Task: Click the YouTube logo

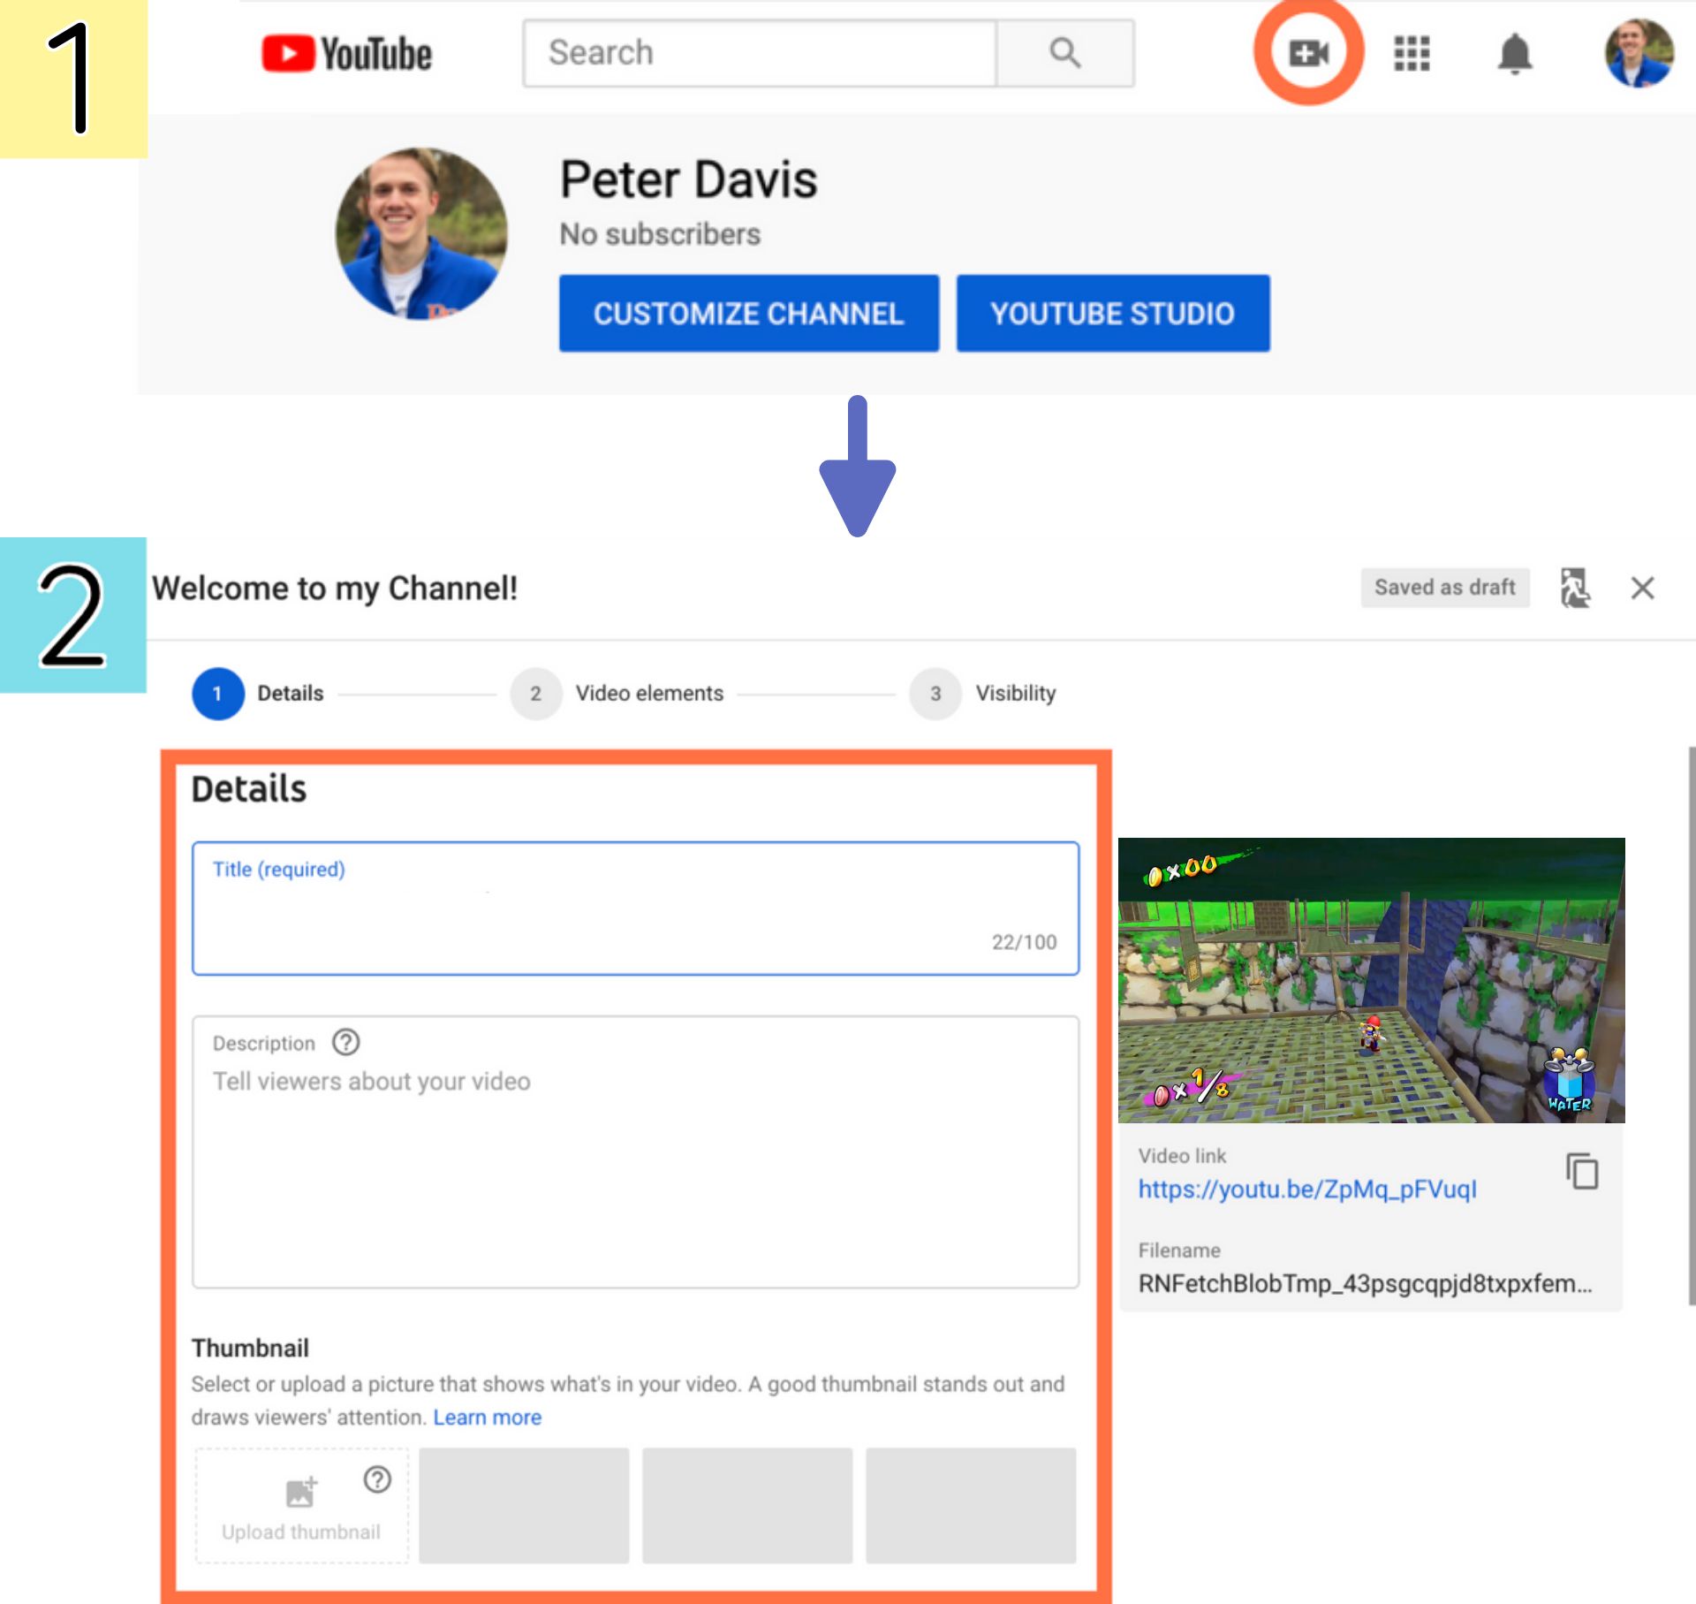Action: pyautogui.click(x=346, y=54)
